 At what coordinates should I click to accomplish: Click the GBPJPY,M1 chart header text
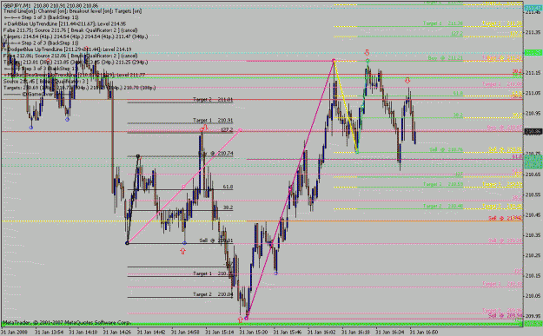click(51, 6)
